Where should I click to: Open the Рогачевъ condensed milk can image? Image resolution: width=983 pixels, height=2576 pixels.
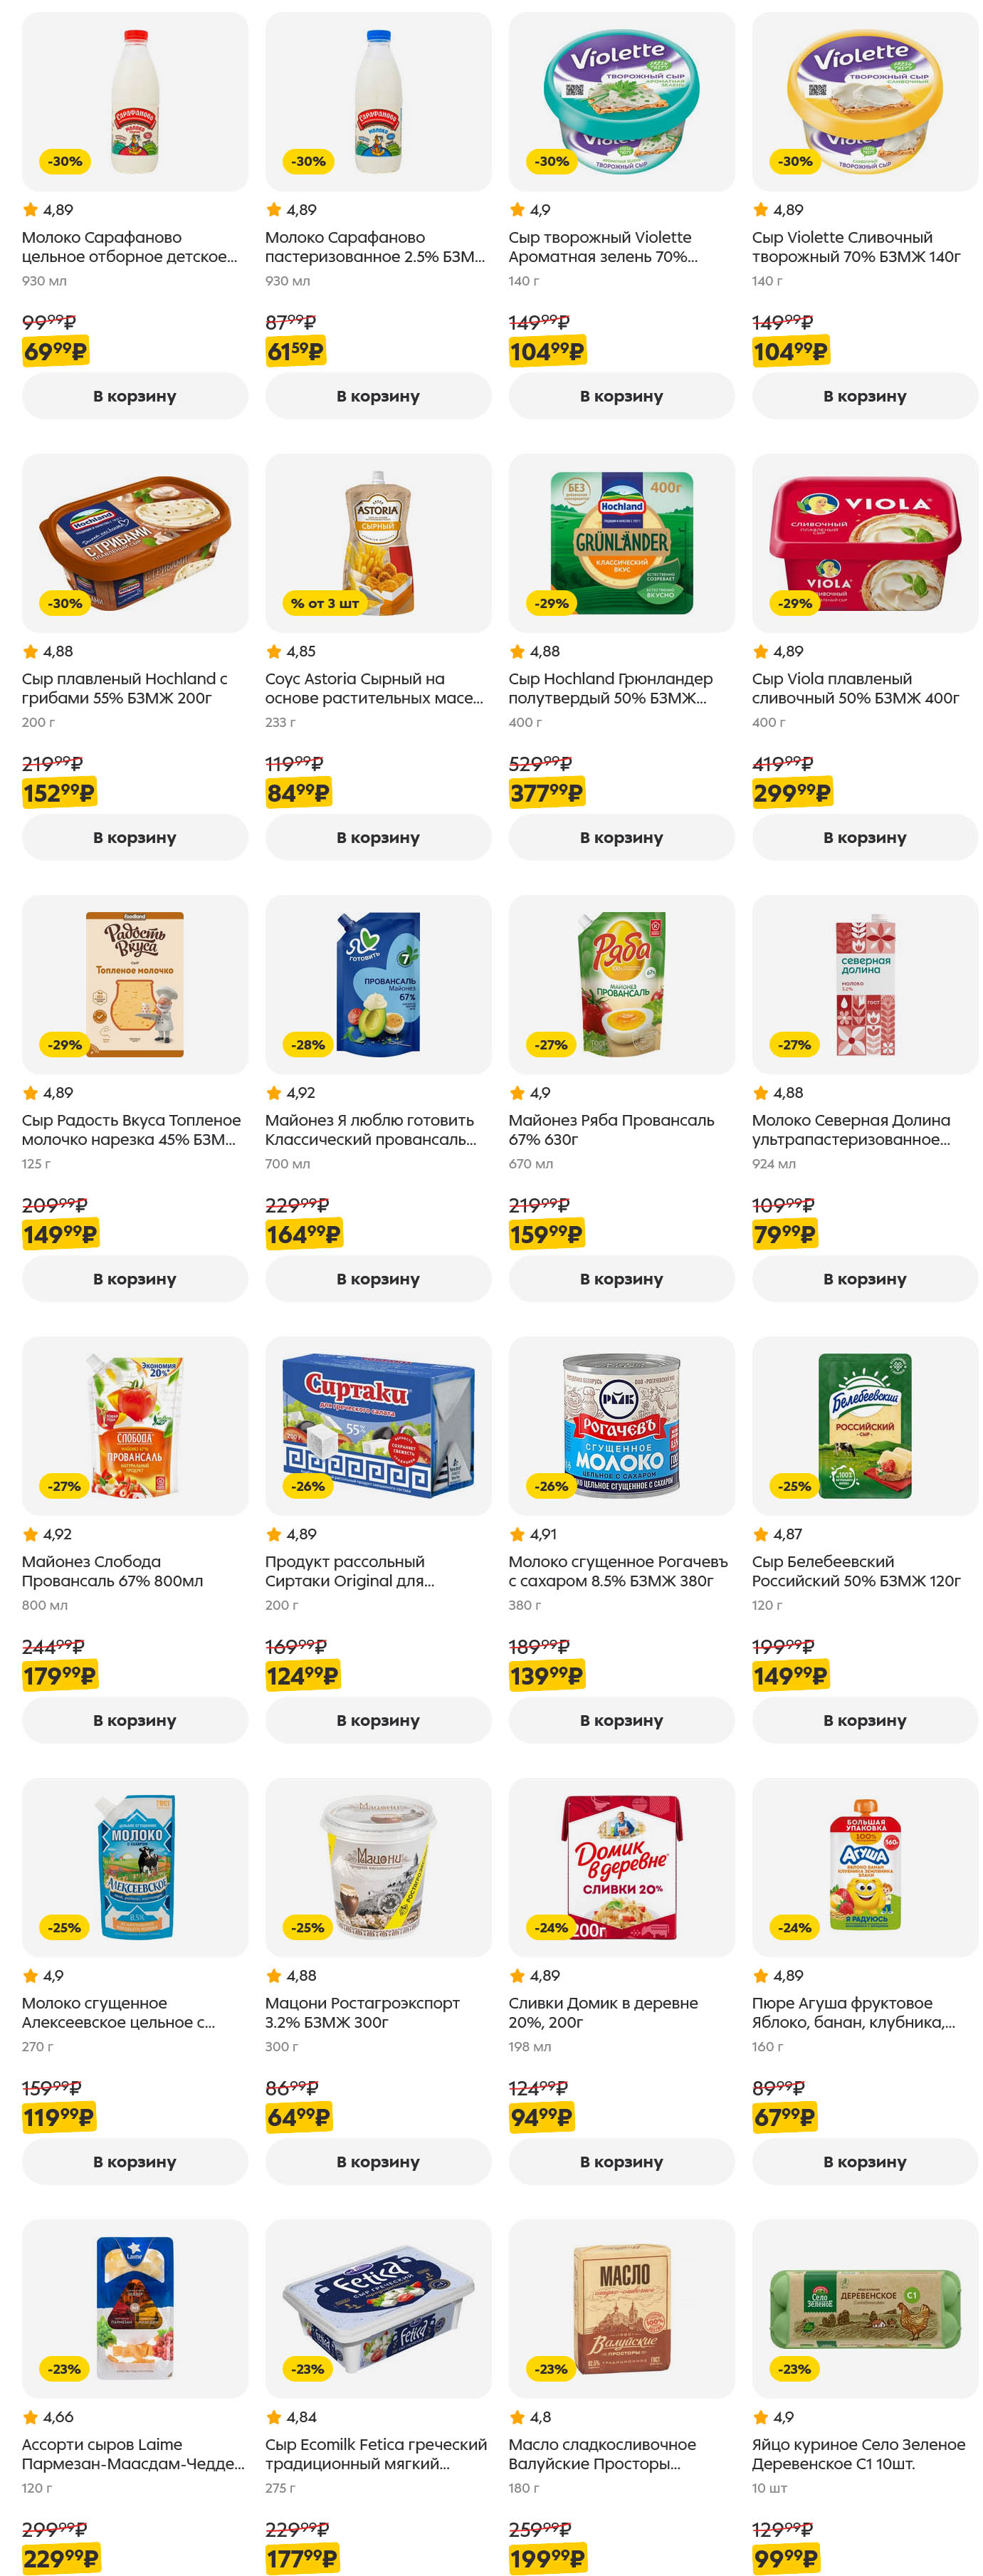(620, 1425)
